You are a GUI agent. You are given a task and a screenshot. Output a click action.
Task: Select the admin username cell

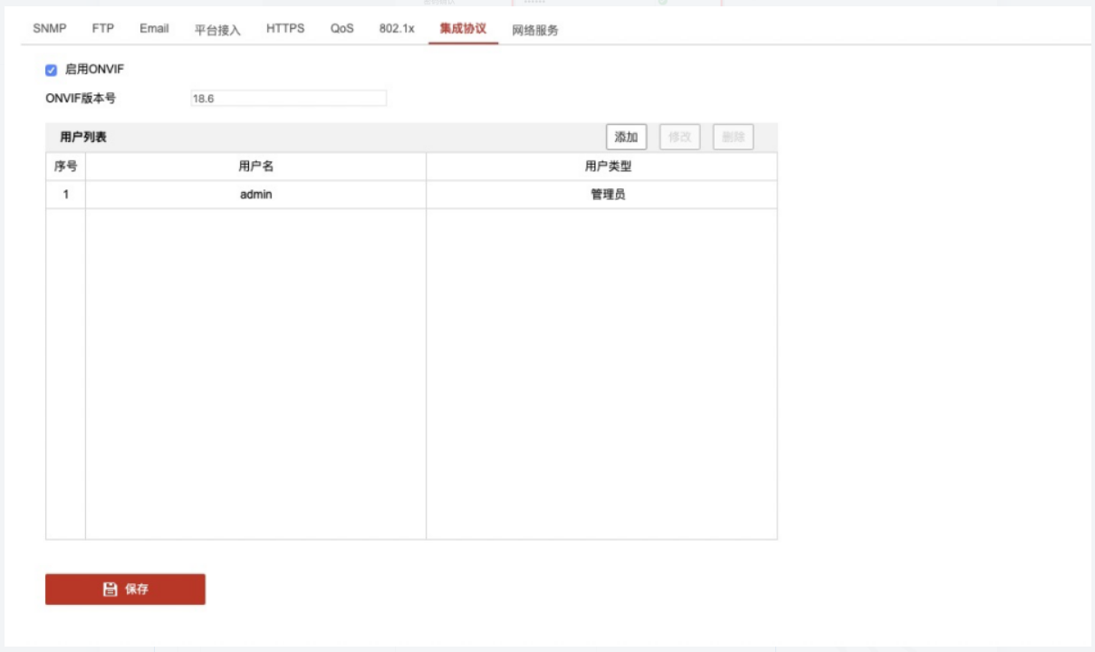point(255,195)
